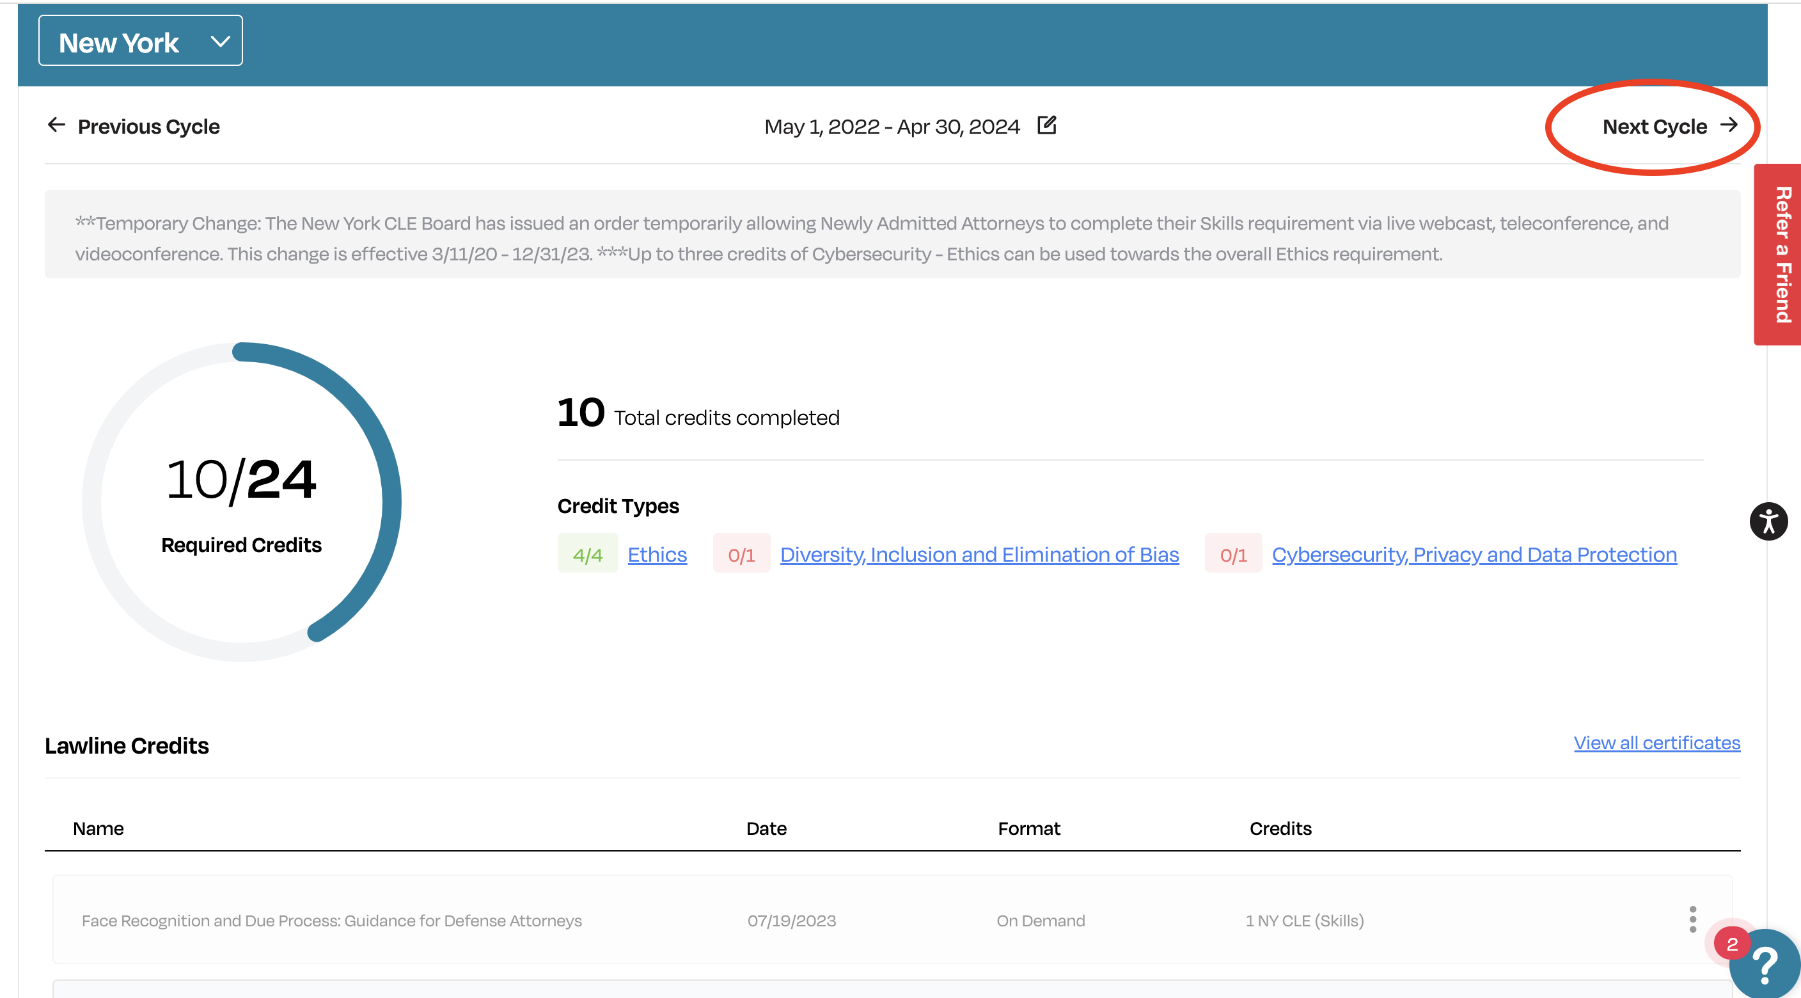Click the Credit Types heading
This screenshot has height=998, width=1801.
tap(618, 505)
